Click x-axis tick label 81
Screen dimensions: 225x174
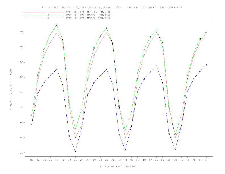click(200, 160)
